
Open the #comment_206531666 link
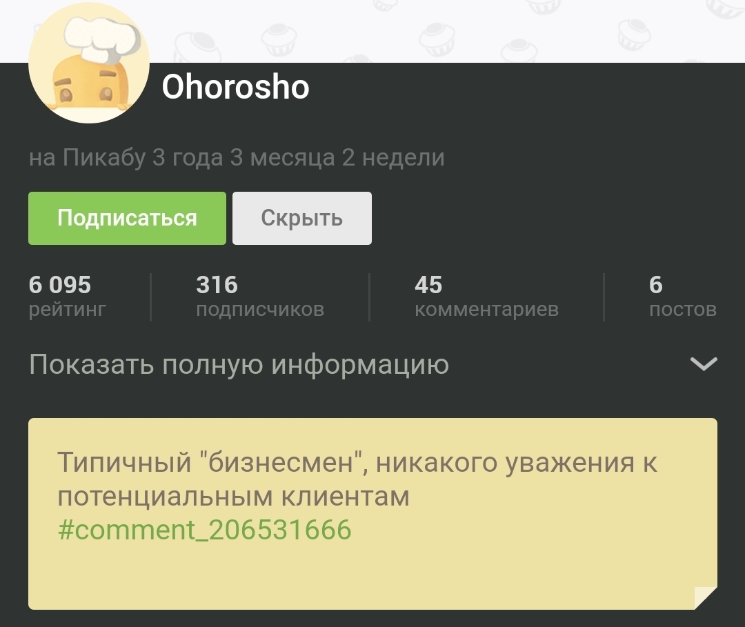tap(204, 530)
